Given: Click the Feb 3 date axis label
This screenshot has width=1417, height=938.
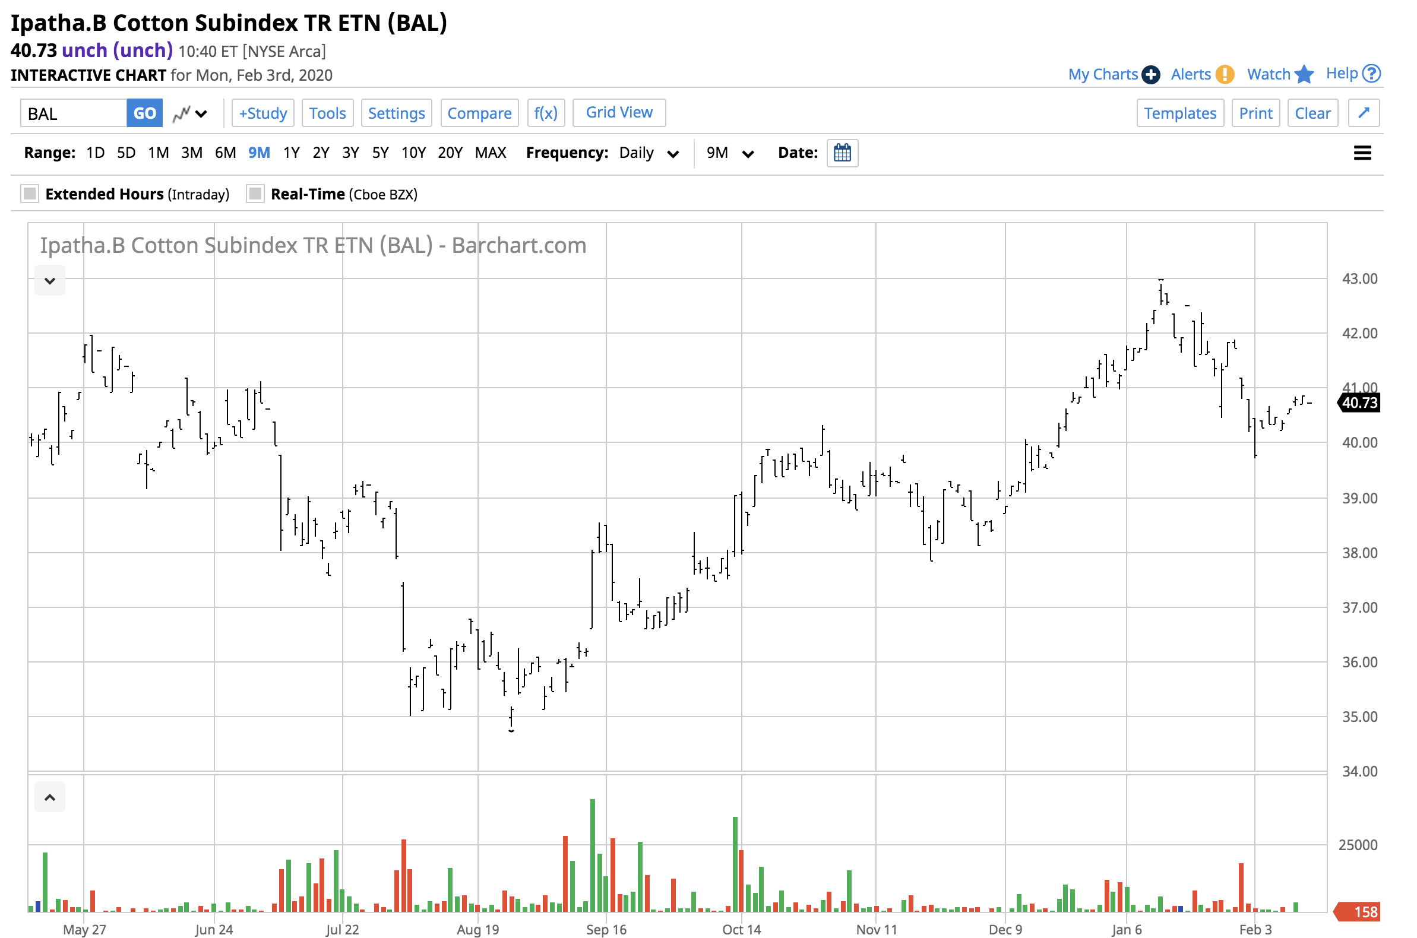Looking at the screenshot, I should pyautogui.click(x=1255, y=929).
